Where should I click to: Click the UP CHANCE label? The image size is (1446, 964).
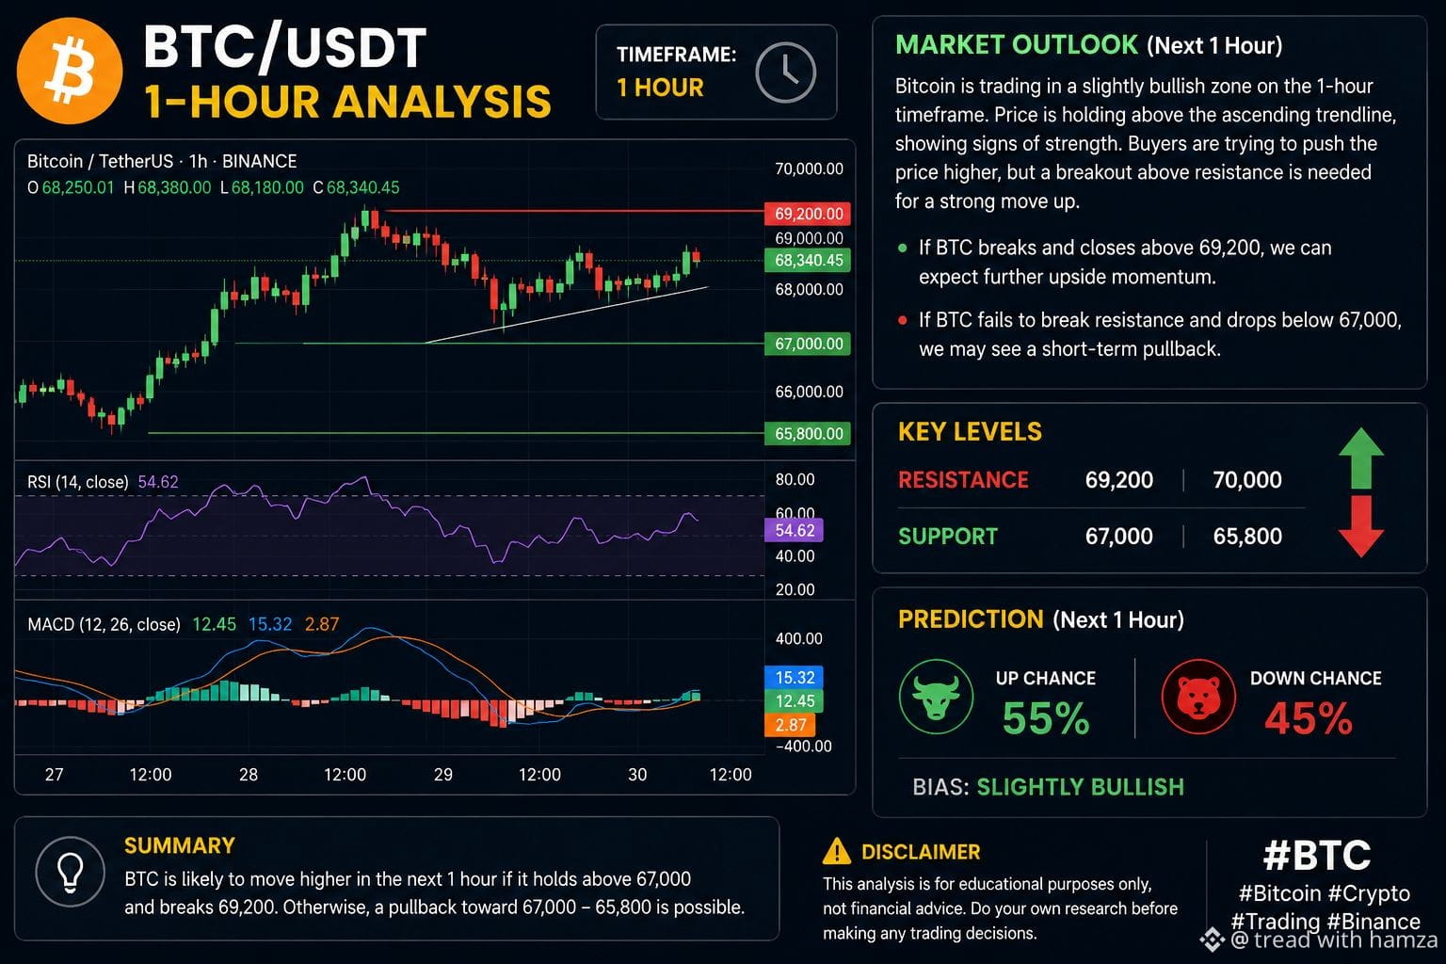point(1045,679)
